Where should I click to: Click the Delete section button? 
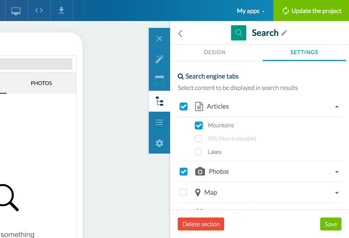[x=201, y=224]
